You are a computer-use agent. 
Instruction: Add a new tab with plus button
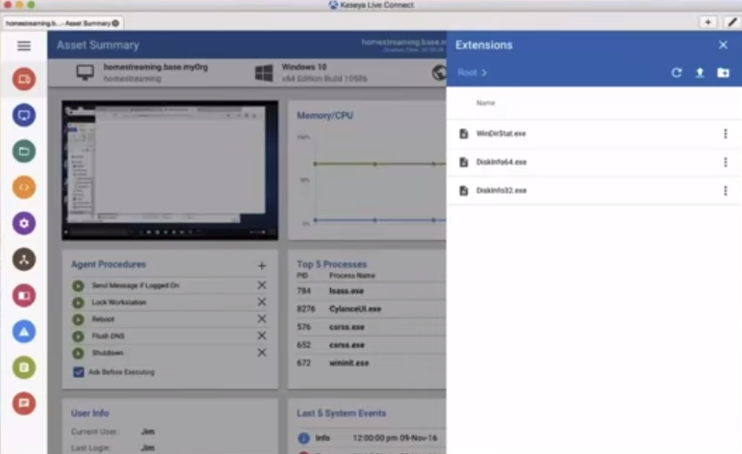click(x=708, y=22)
